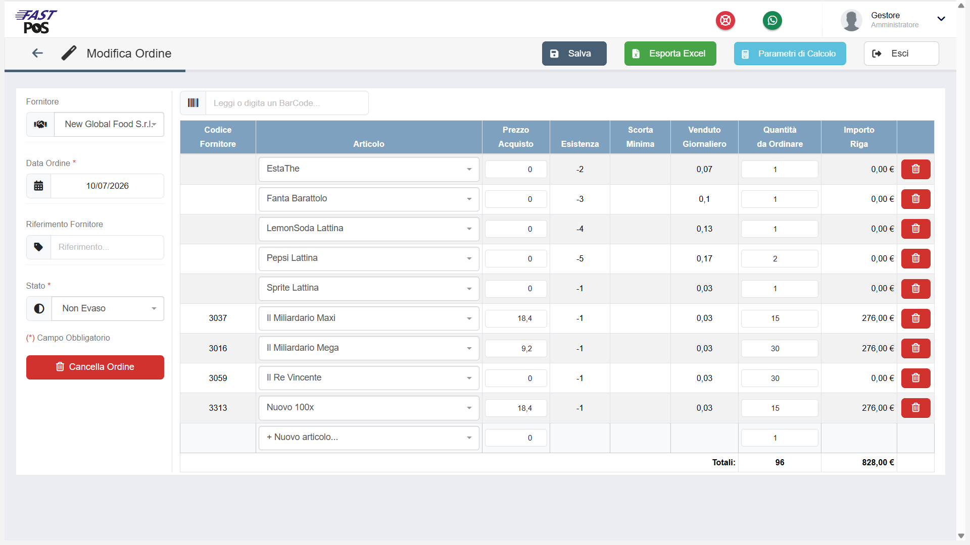
Task: Click the EstaThe purchase price field
Action: pos(516,169)
